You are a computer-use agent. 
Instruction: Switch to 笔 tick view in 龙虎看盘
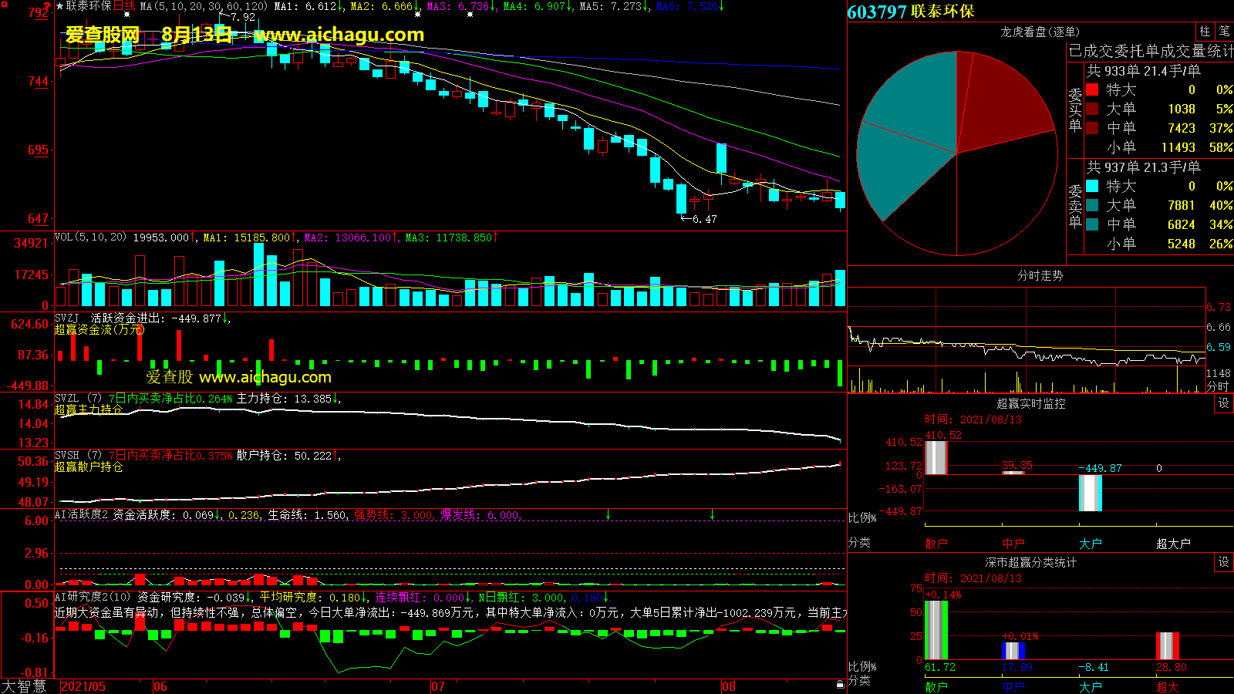1224,32
